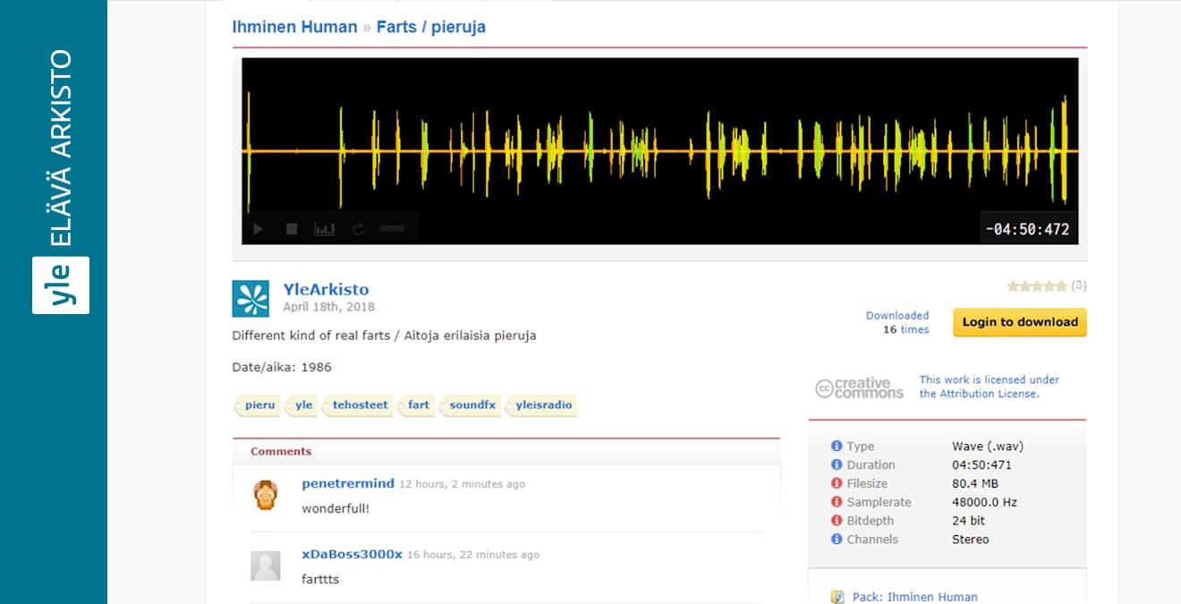Image resolution: width=1181 pixels, height=604 pixels.
Task: Click the info icon beside Filesize
Action: [x=837, y=483]
